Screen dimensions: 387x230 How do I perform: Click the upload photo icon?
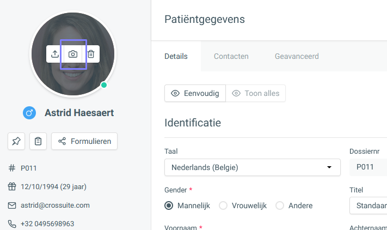[x=55, y=54]
